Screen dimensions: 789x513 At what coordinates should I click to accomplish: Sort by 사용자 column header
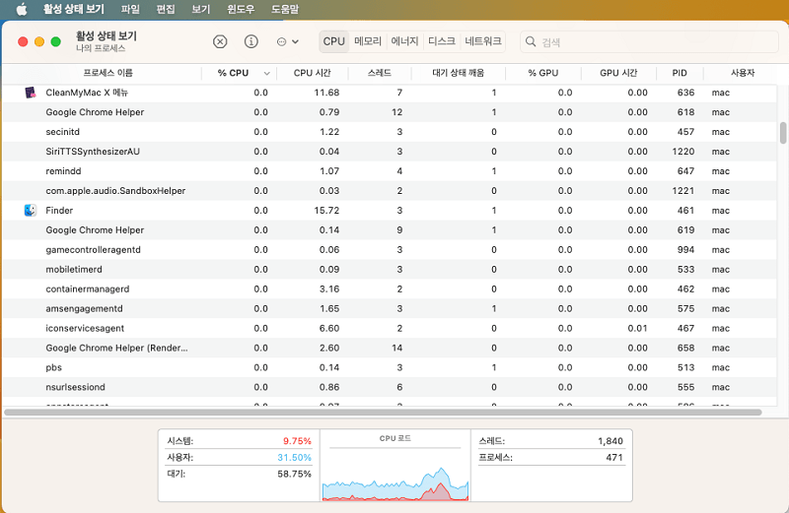coord(743,73)
